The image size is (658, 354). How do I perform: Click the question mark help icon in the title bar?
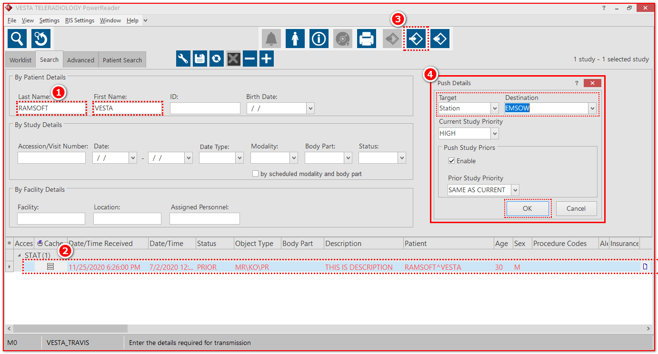click(604, 8)
